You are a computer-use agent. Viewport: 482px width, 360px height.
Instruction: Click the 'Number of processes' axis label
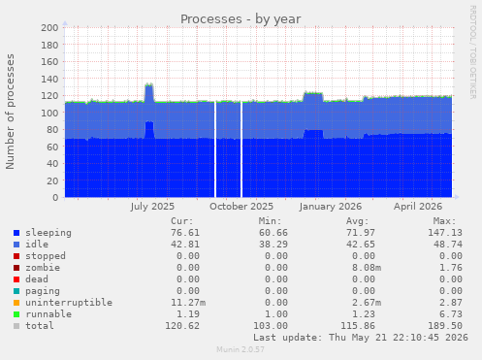(x=11, y=112)
